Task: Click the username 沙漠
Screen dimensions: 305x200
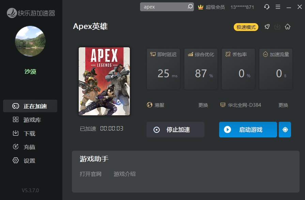Action: [x=30, y=72]
